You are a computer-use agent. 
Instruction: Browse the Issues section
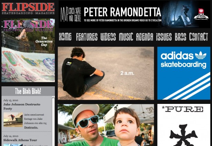[164, 37]
